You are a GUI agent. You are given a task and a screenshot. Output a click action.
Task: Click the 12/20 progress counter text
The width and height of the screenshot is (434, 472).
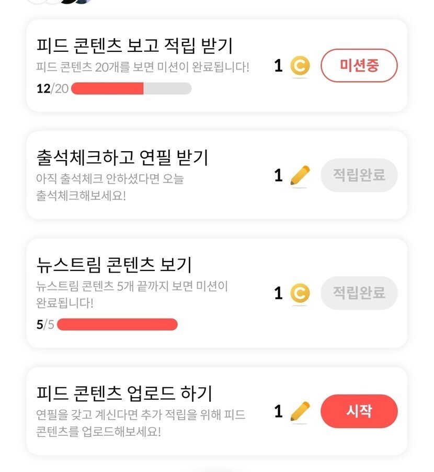click(52, 88)
